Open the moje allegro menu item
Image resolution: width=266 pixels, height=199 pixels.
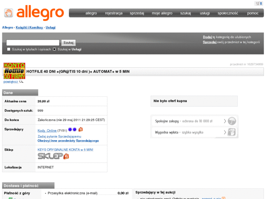pos(162,13)
